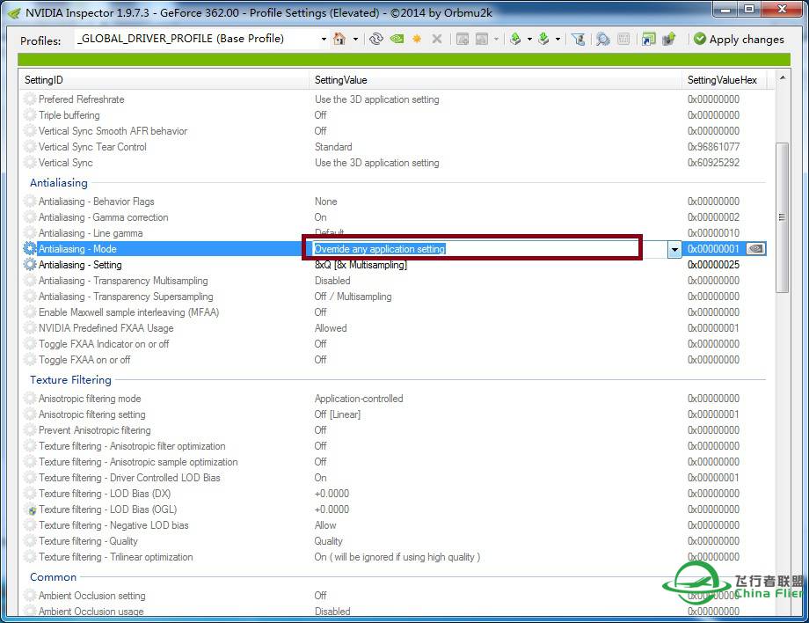Open the Profiles combo box dropdown
This screenshot has height=623, width=809.
click(x=322, y=39)
